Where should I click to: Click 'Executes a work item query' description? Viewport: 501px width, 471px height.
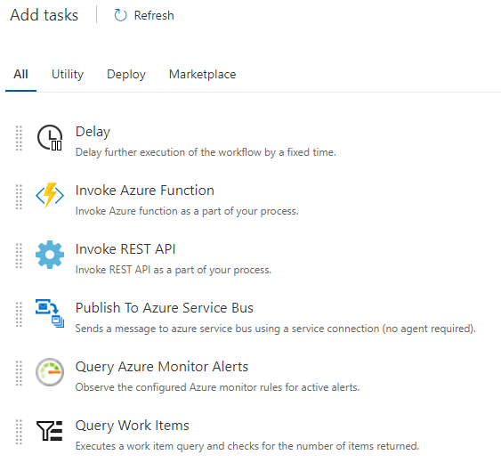247,446
